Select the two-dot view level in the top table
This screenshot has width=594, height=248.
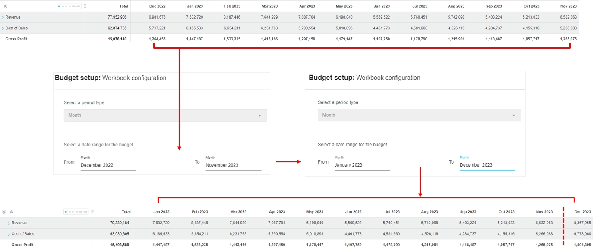[64, 6]
